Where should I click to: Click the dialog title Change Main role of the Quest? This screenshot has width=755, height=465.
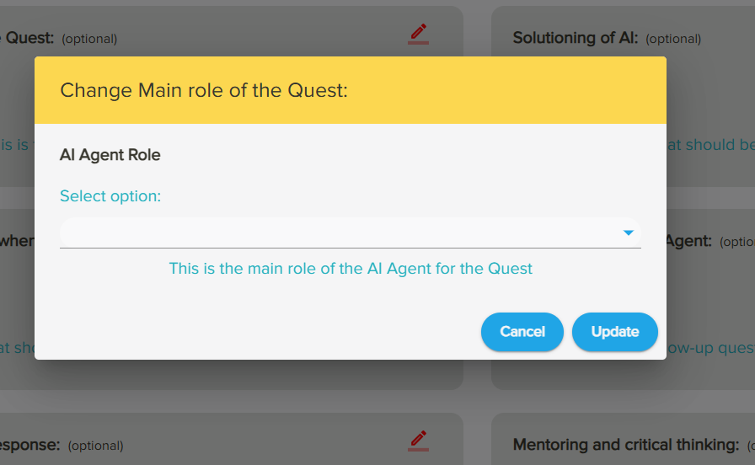[x=204, y=90]
